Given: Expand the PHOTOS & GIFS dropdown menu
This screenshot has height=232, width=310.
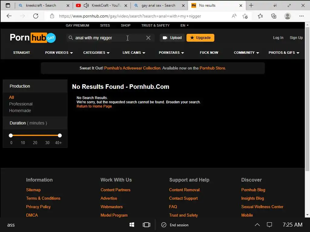Looking at the screenshot, I should 284,53.
